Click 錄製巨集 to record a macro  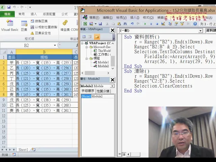(x=39, y=21)
